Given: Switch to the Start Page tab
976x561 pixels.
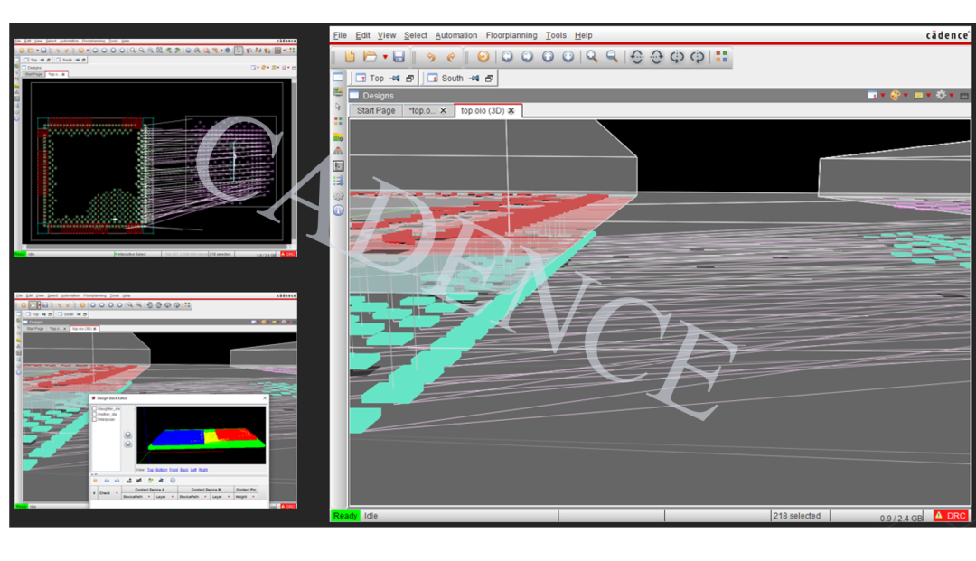Looking at the screenshot, I should [375, 110].
